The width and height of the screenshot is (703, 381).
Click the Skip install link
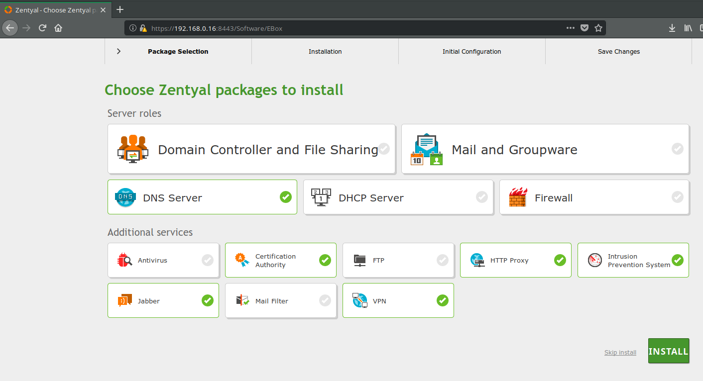click(x=620, y=353)
